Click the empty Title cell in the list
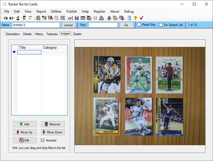Viewport: 213px width, 161px height. point(29,52)
